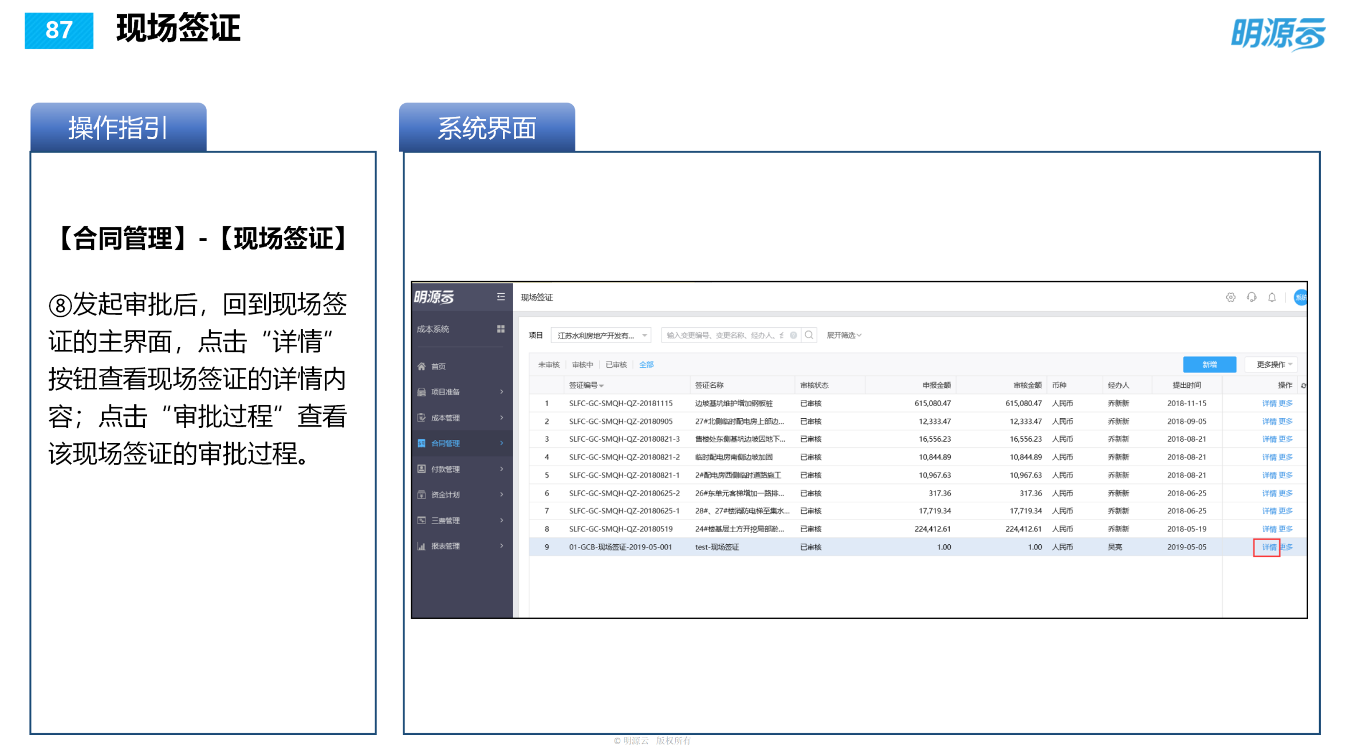Select the 报表管理 chart icon

[x=421, y=546]
